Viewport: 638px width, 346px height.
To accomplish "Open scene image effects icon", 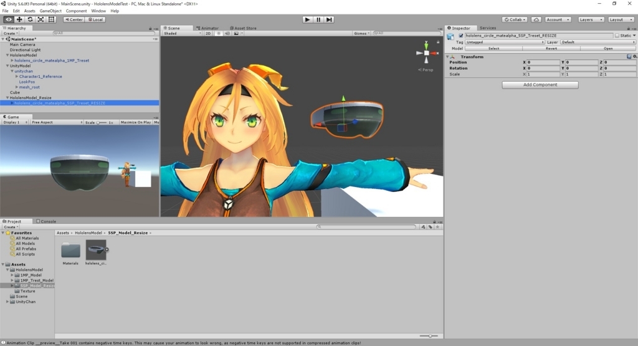I will (236, 34).
